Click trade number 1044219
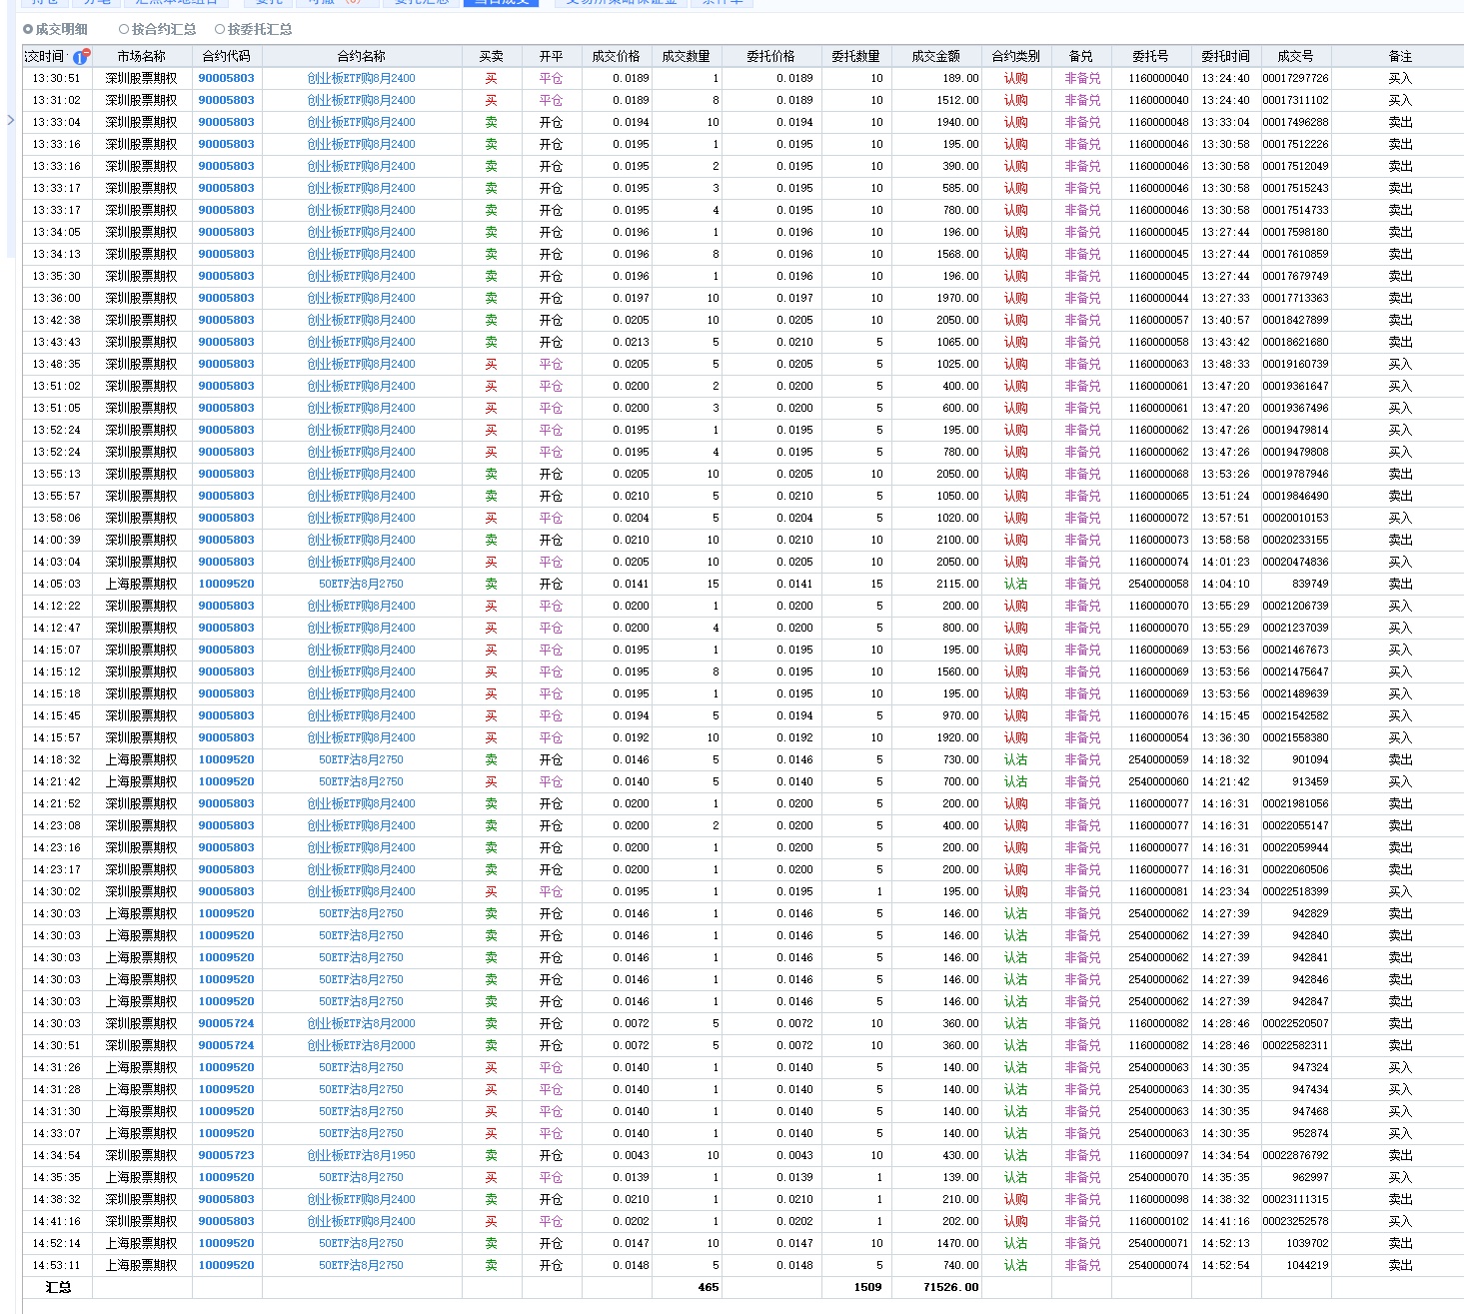The image size is (1464, 1314). 1307,1265
